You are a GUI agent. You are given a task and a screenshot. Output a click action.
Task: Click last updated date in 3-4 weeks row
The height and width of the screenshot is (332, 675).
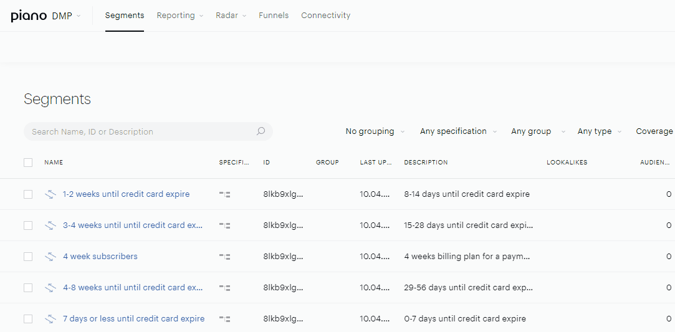[375, 225]
